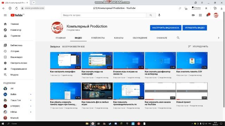This screenshot has height=126, width=225.
Task: Click the YouTube logo
Action: (x=17, y=15)
